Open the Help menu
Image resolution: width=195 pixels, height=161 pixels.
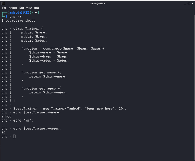pos(37,8)
